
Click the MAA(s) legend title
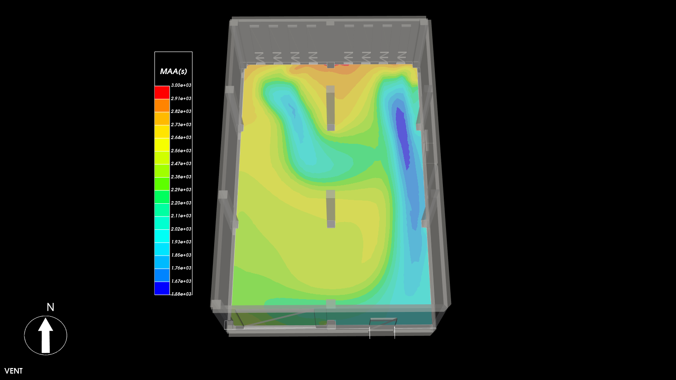tap(173, 71)
